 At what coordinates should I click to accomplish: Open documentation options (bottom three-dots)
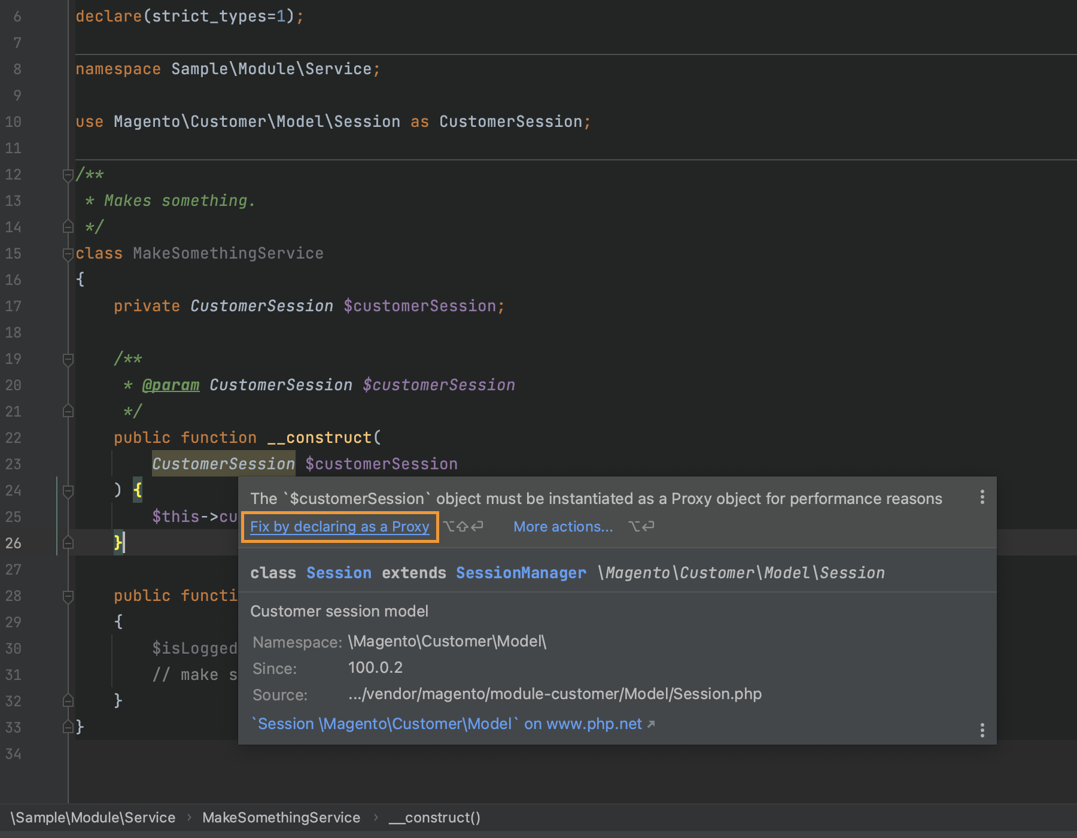982,730
